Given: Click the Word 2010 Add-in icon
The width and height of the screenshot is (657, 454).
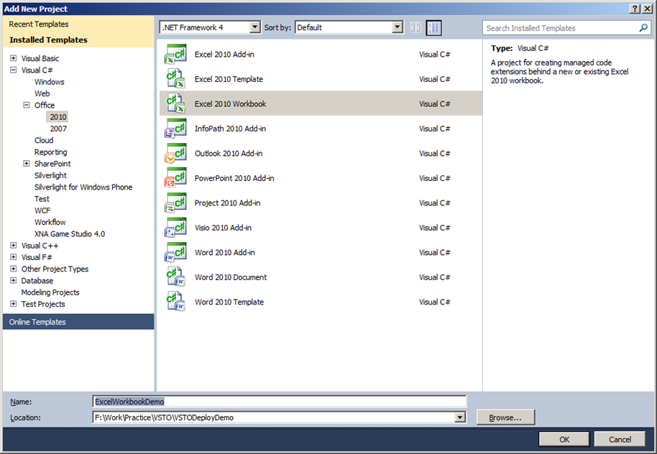Looking at the screenshot, I should [x=175, y=252].
